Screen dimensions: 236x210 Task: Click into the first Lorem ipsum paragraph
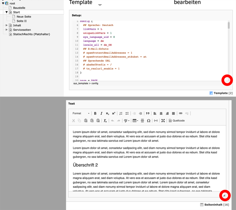146,136
